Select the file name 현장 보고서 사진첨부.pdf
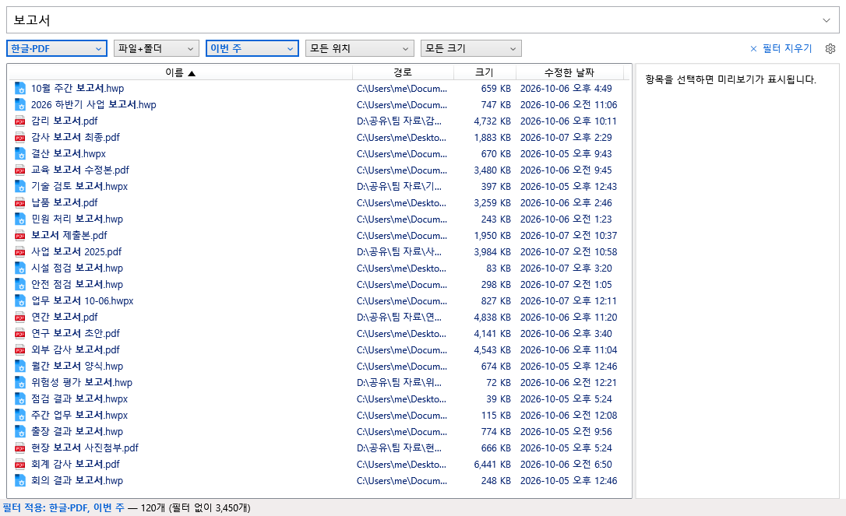This screenshot has width=846, height=516. (85, 448)
